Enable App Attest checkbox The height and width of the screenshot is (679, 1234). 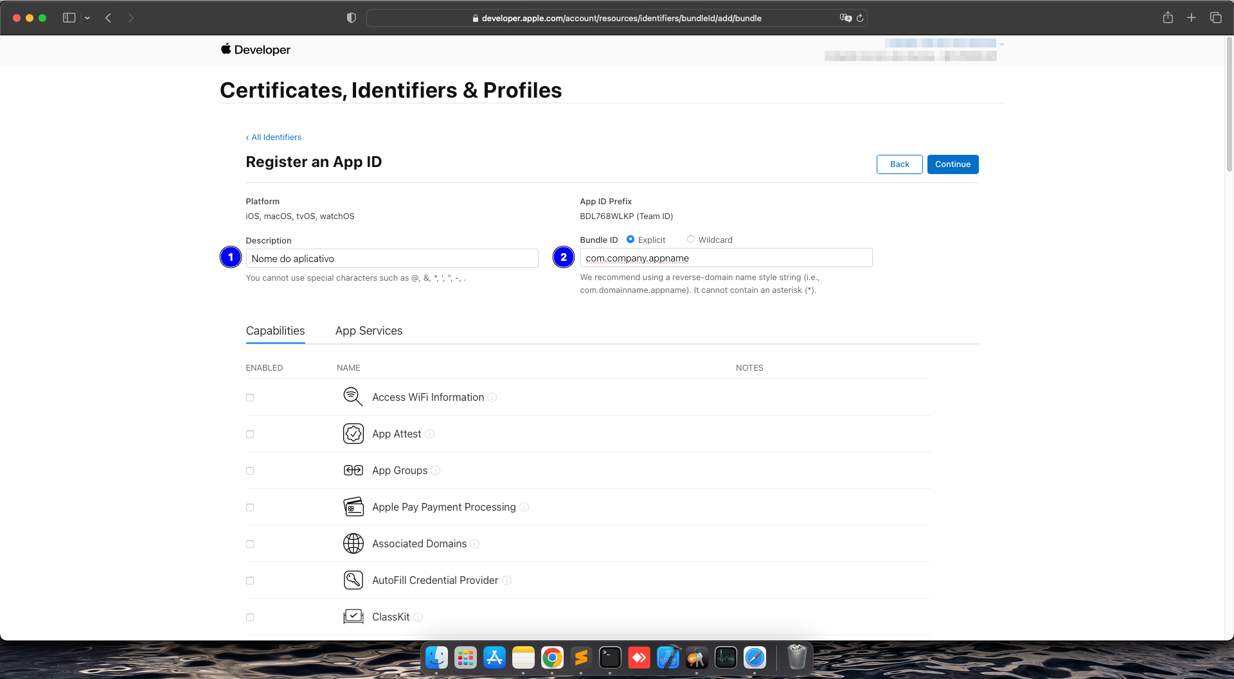click(250, 434)
